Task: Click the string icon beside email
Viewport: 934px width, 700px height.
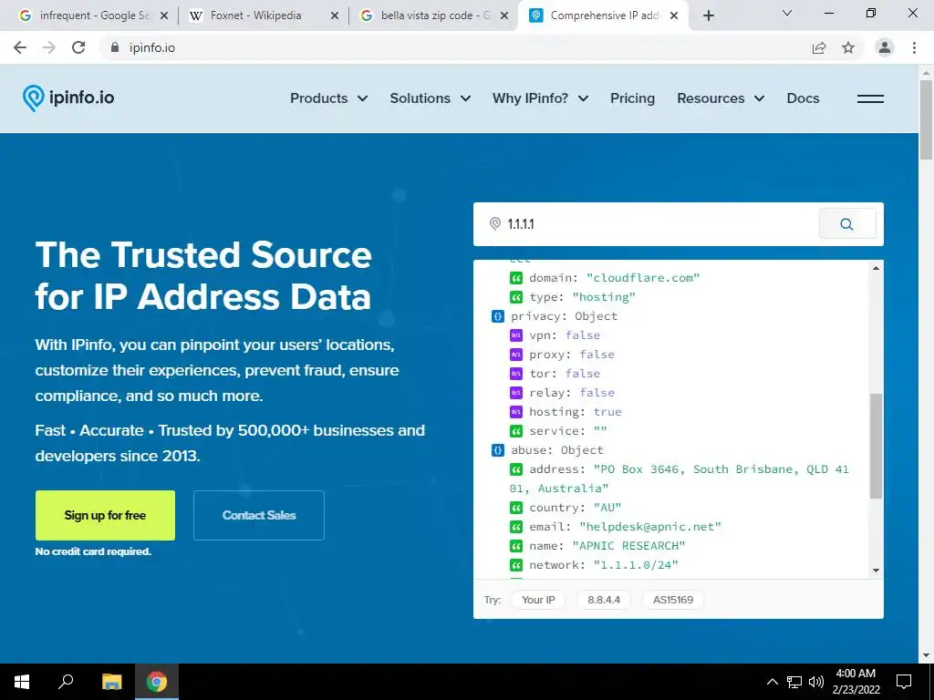Action: click(x=516, y=527)
